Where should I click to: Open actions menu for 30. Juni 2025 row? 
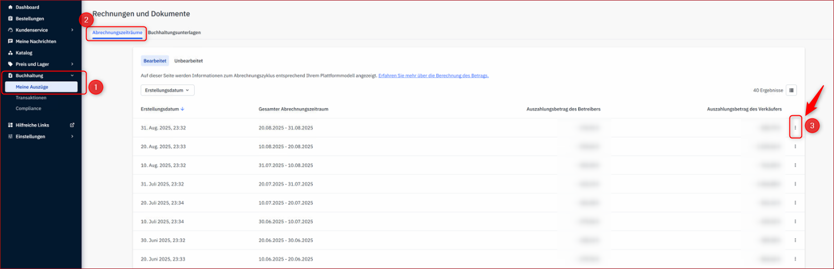(x=795, y=240)
